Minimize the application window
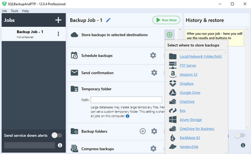251x154 pixels. click(220, 4)
